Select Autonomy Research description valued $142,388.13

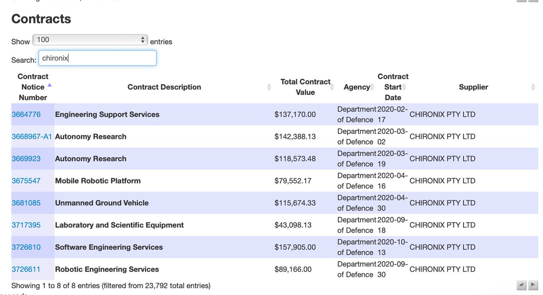[90, 137]
